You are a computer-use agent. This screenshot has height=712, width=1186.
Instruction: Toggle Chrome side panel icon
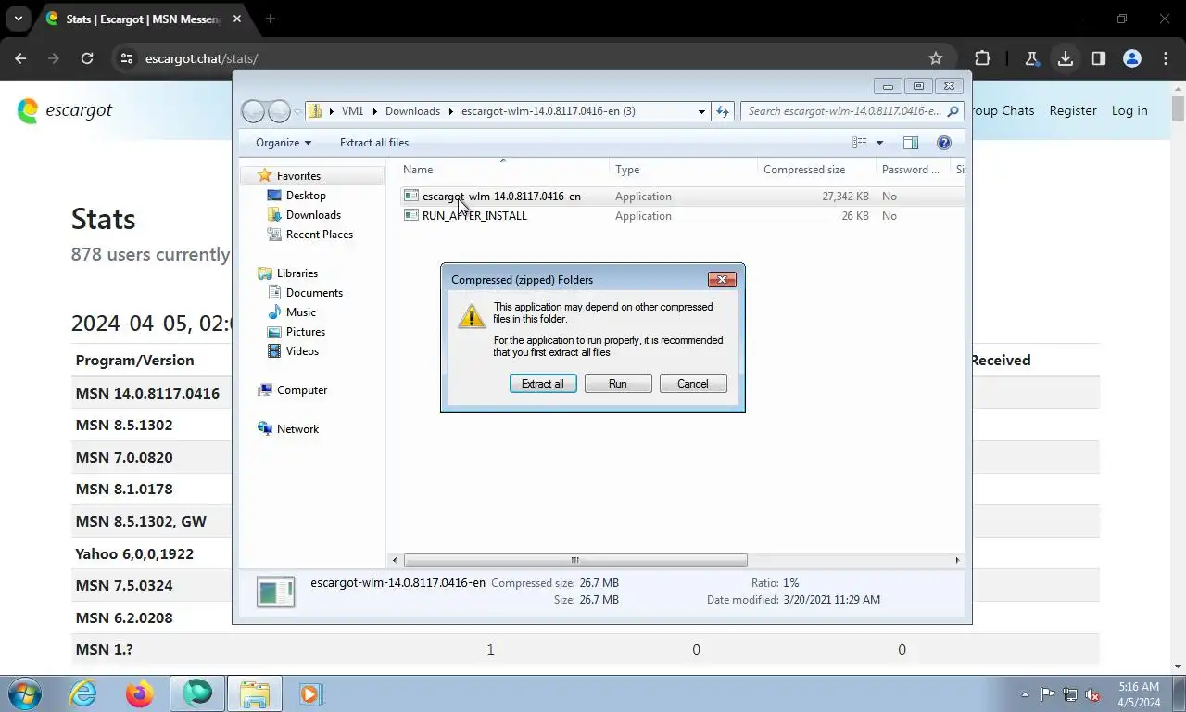[x=1098, y=58]
